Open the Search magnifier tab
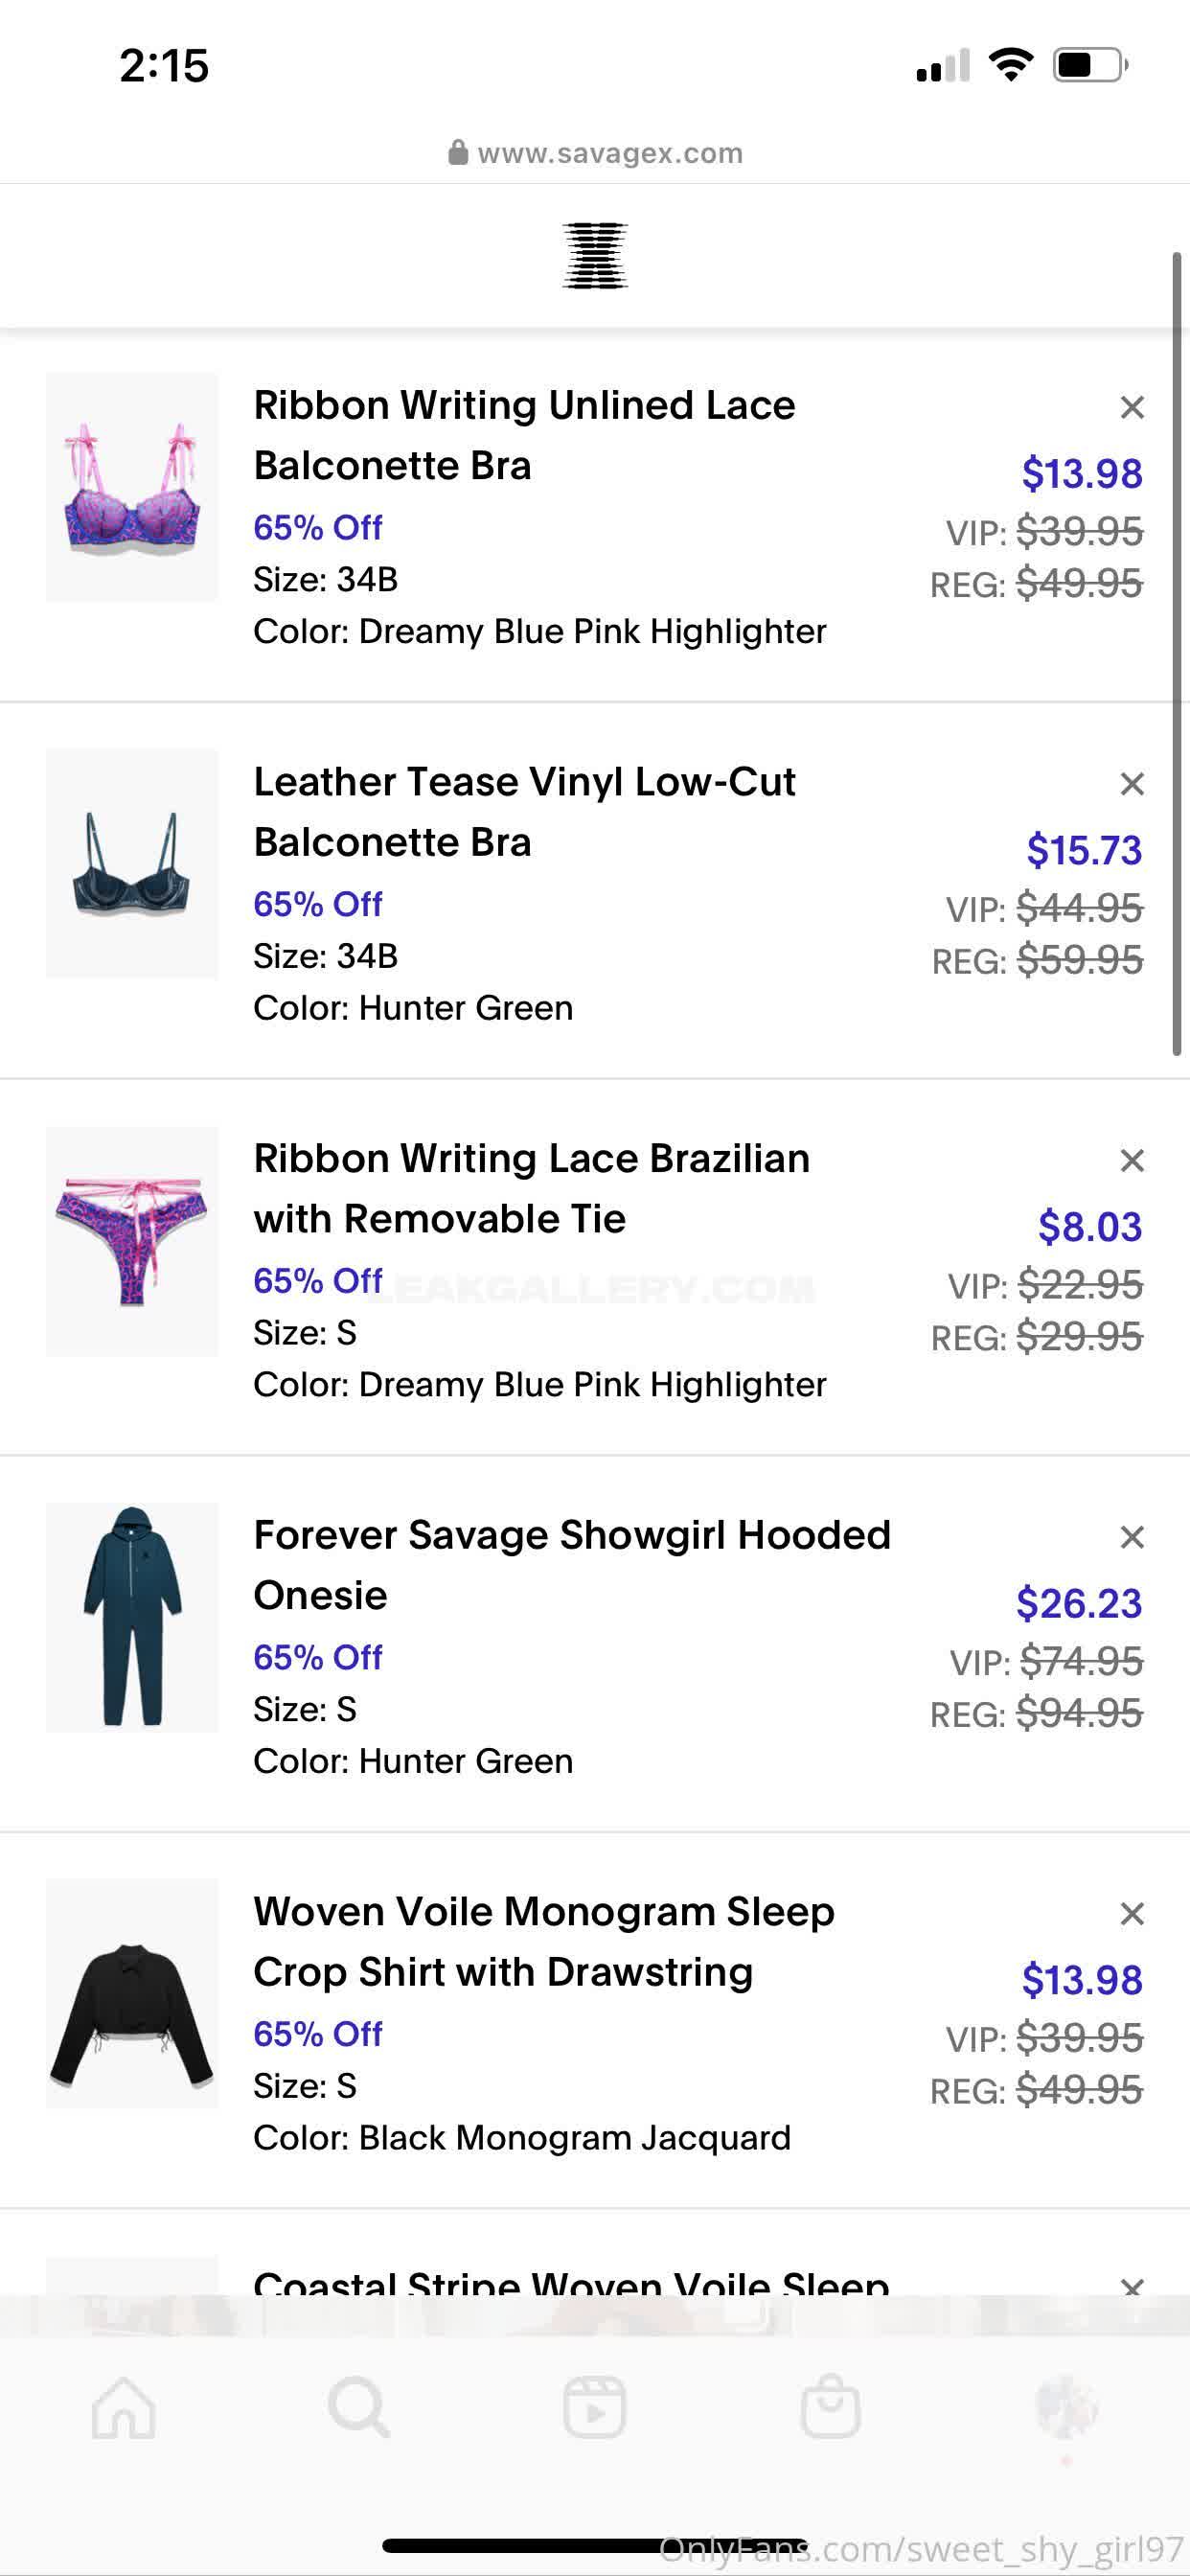Image resolution: width=1190 pixels, height=2576 pixels. pos(359,2407)
